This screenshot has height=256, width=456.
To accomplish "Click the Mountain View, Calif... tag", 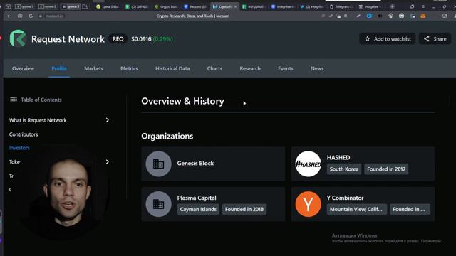I will click(x=356, y=209).
